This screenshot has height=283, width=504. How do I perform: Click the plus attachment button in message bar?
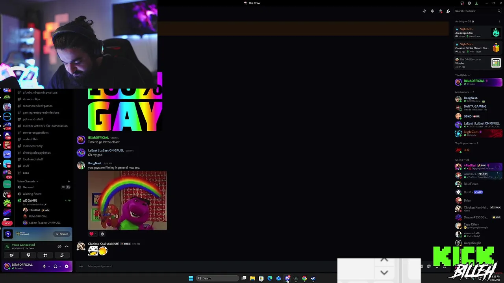tap(81, 266)
